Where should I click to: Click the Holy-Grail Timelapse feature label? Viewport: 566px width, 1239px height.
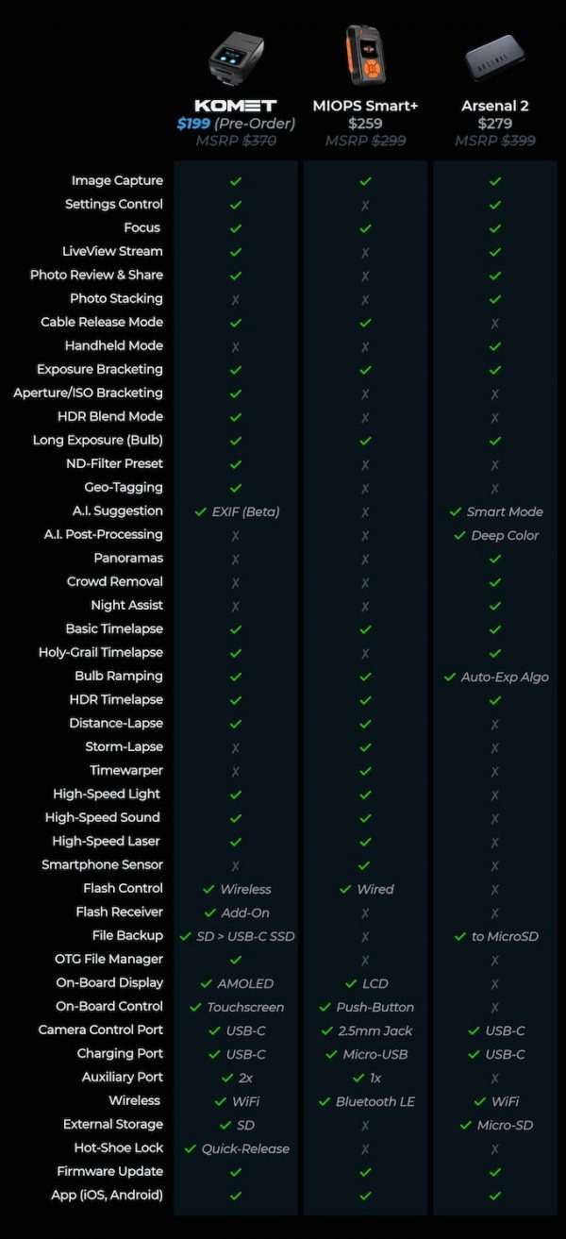tap(101, 652)
